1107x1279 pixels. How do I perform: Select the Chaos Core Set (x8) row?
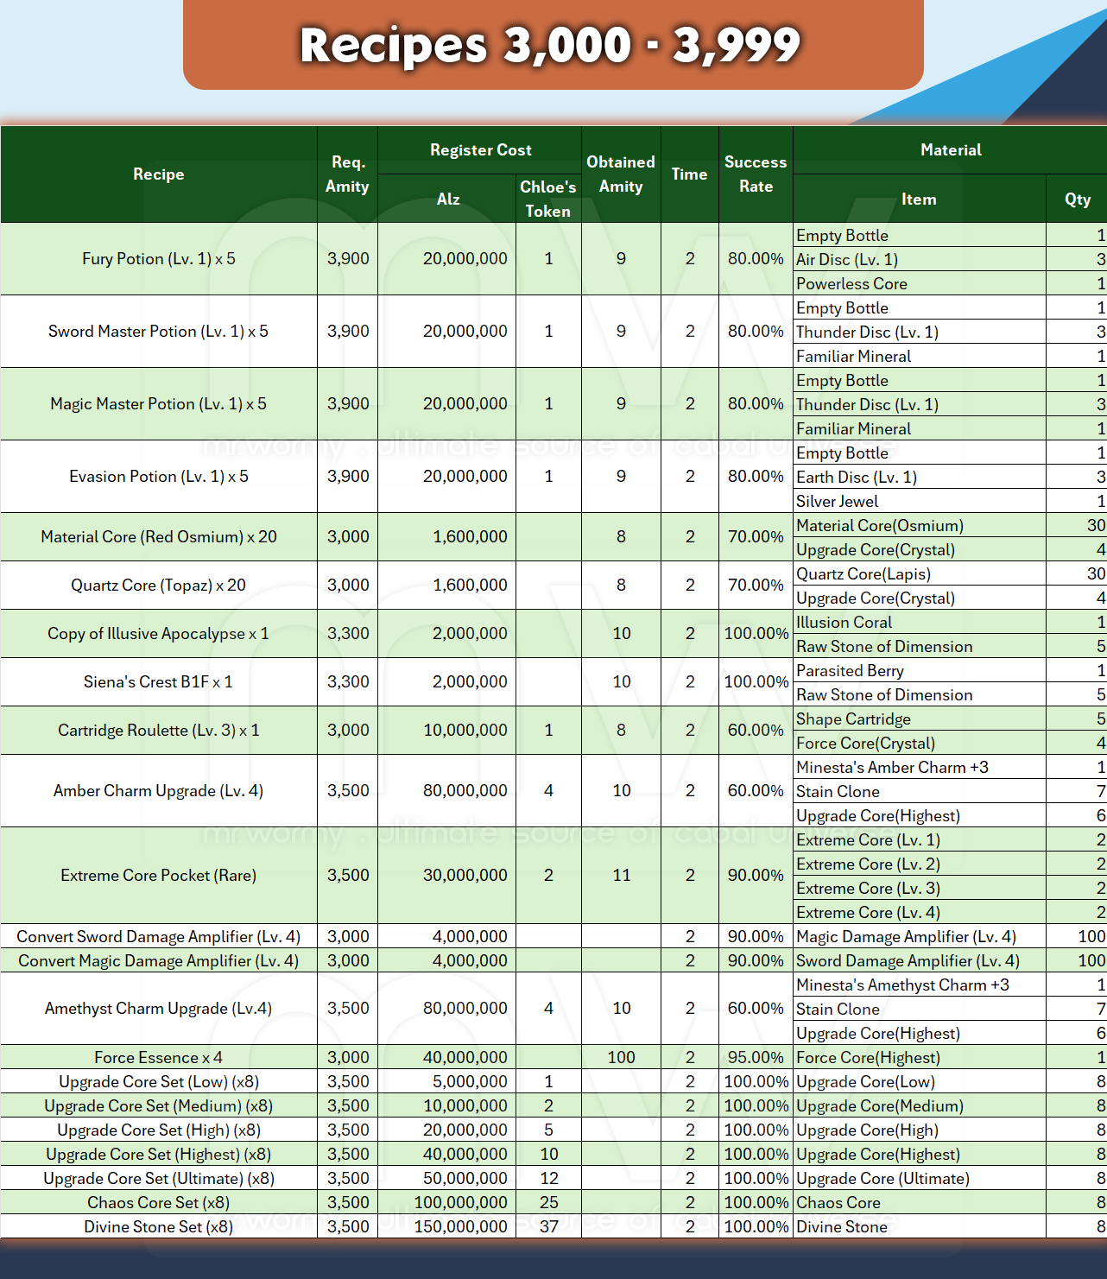159,1203
